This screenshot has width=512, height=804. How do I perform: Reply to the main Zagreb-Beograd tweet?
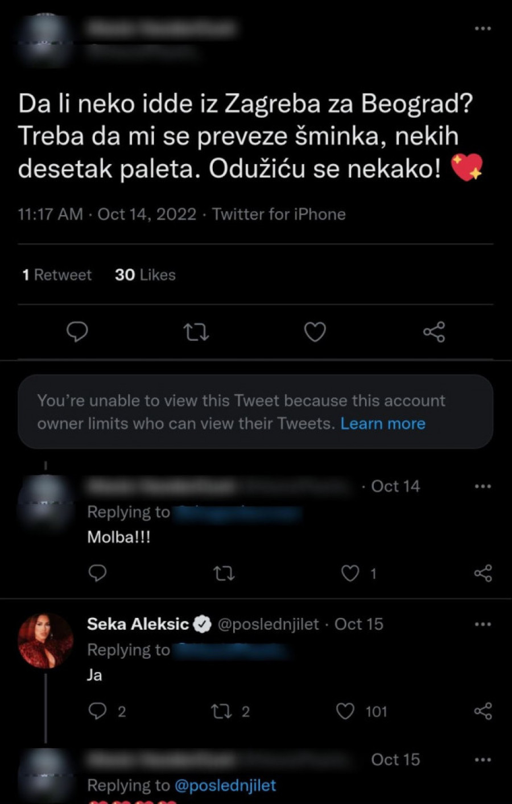pyautogui.click(x=77, y=331)
